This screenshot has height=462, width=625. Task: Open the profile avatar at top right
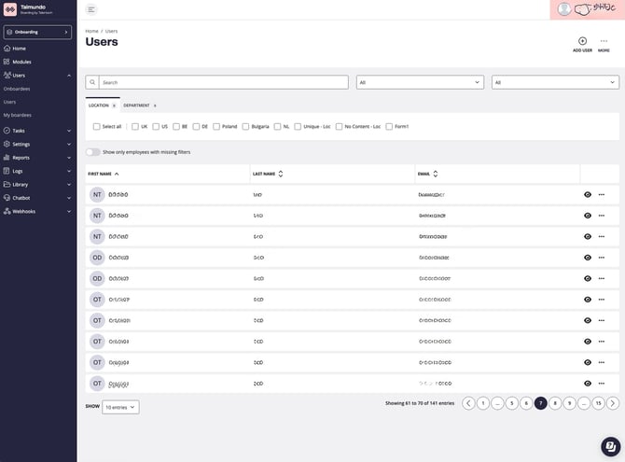tap(564, 9)
